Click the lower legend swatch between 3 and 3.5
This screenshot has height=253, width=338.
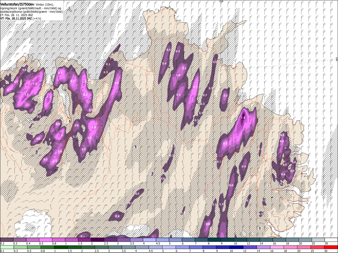pos(115,247)
